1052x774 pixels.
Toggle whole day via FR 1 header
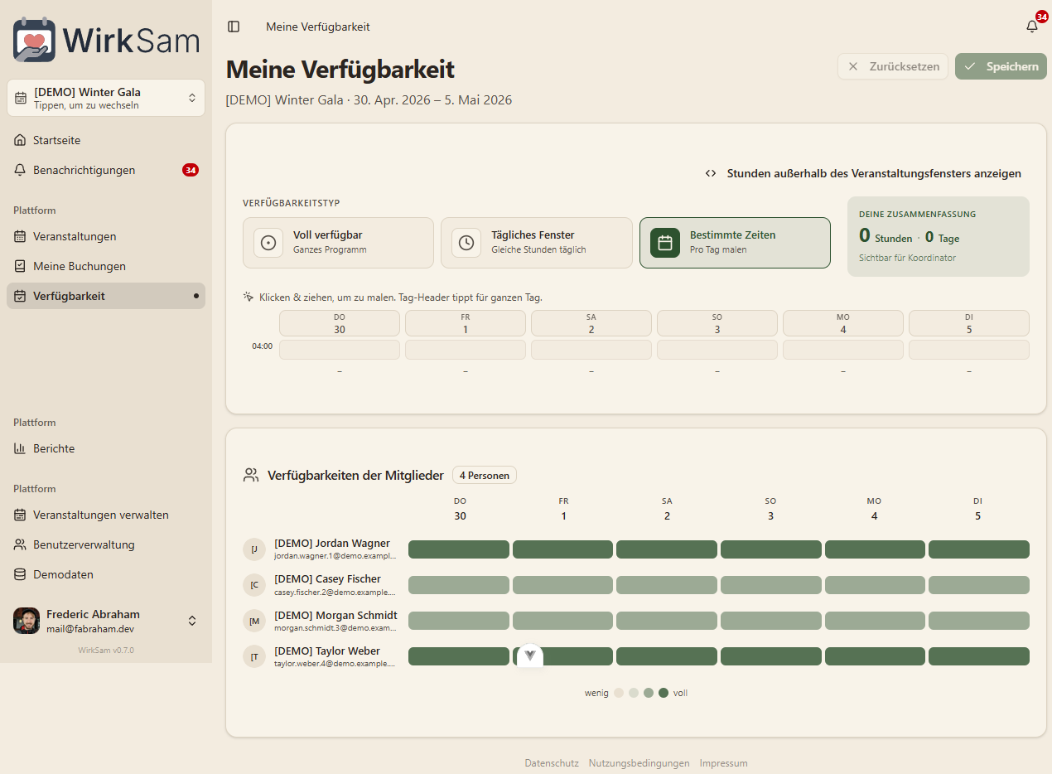466,323
